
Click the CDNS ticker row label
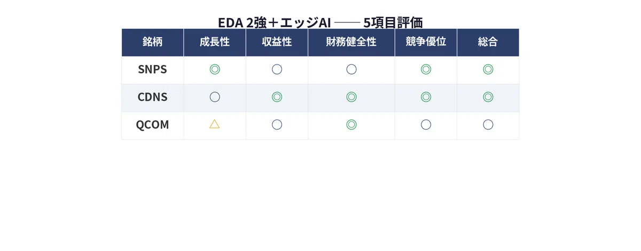pyautogui.click(x=153, y=98)
